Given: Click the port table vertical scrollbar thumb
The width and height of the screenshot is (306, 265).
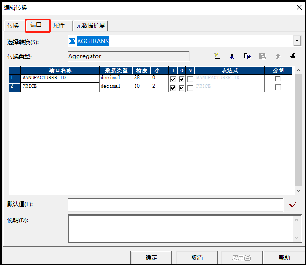Looking at the screenshot, I should coord(298,130).
